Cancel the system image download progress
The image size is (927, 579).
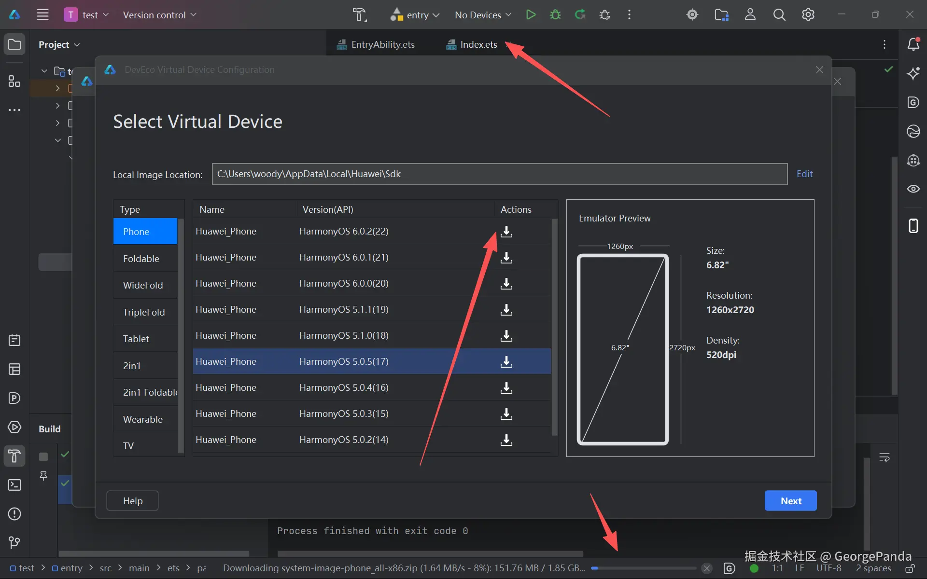[x=706, y=568]
